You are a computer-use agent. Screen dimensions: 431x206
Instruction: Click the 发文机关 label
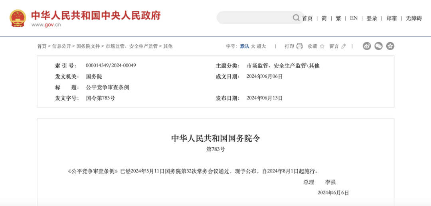pyautogui.click(x=67, y=77)
